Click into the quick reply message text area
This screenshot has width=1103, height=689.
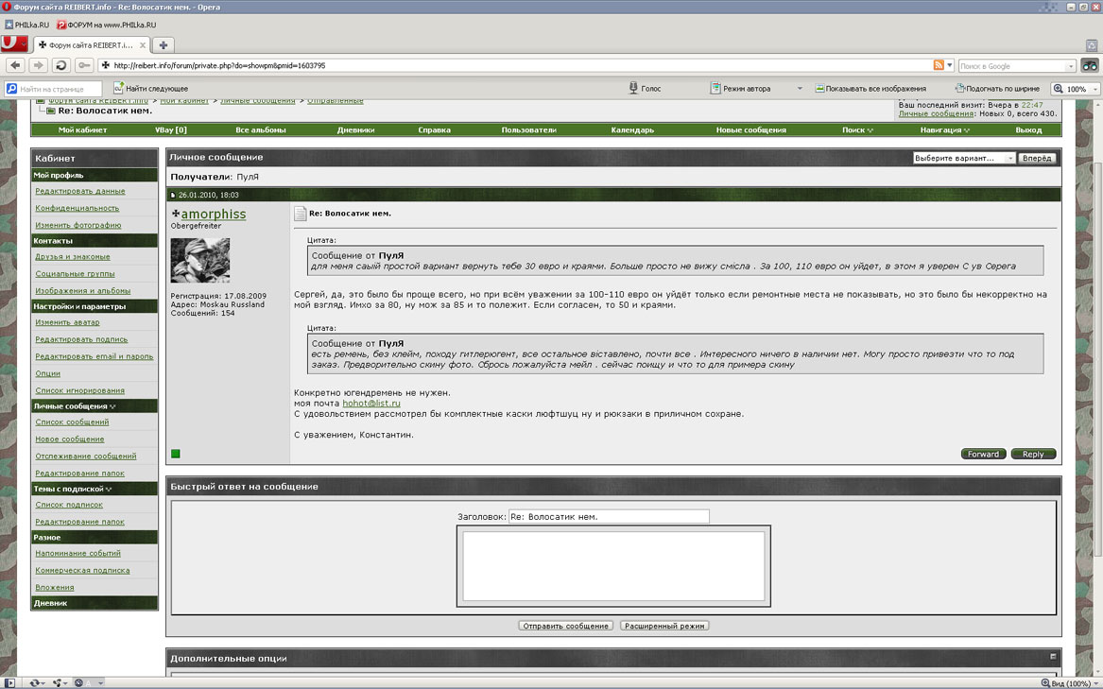[613, 566]
